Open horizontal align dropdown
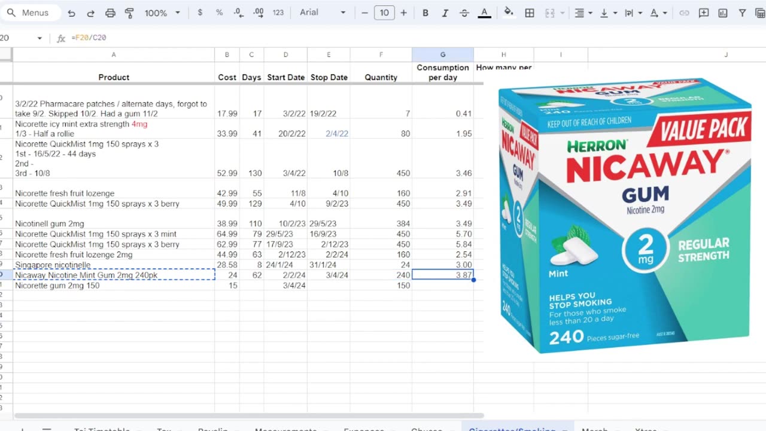Viewport: 766px width, 431px height. (582, 13)
